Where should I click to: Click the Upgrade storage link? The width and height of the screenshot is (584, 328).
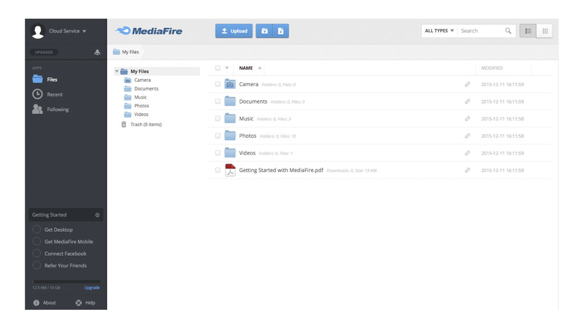pos(92,288)
